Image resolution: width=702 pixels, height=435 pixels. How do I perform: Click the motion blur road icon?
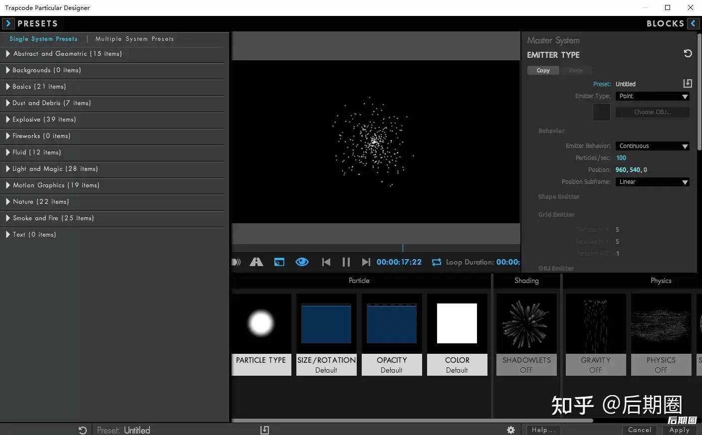tap(256, 262)
